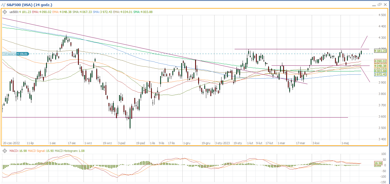The width and height of the screenshot is (390, 184).
Task: Select the green 4 003.88 axis price tag
Action: 380,71
